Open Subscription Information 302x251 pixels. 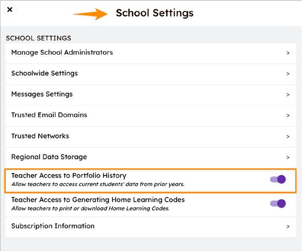150,227
